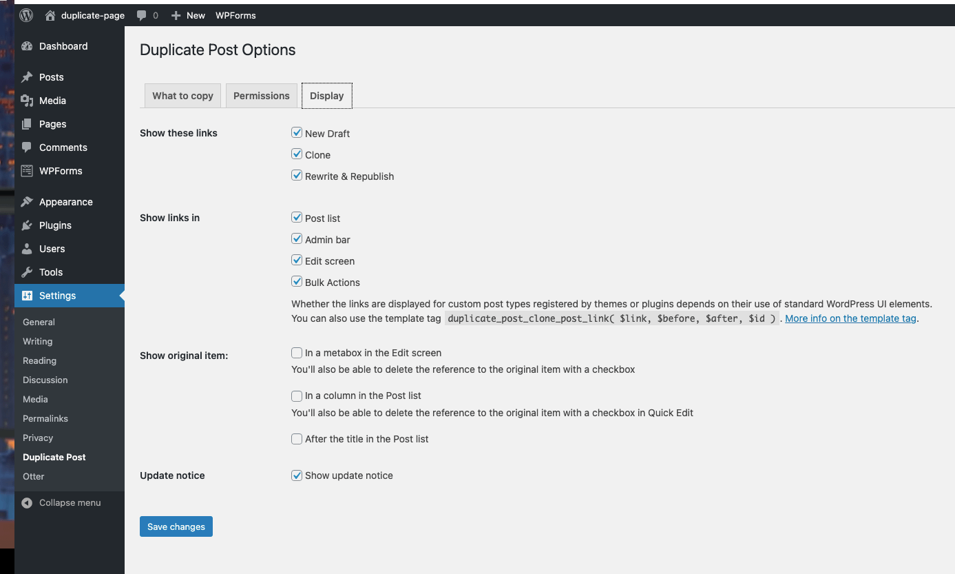Open More info on the template tag link
Image resolution: width=955 pixels, height=574 pixels.
coord(850,318)
